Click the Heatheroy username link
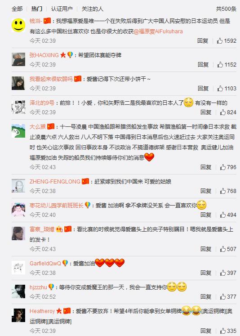Screen dimensions: 240x336 [42, 311]
